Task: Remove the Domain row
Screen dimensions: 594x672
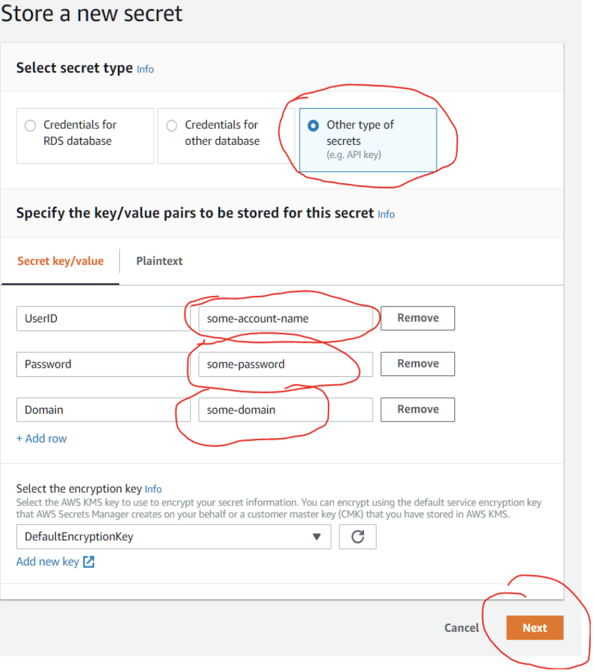Action: 418,410
